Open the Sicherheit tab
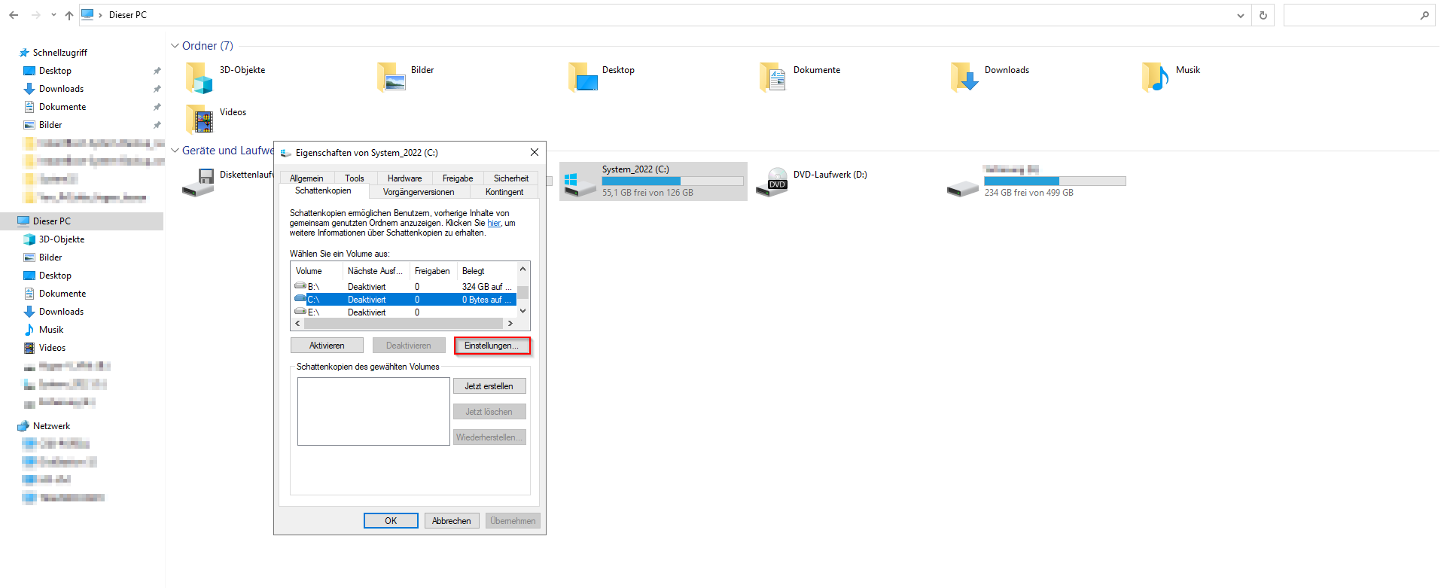This screenshot has height=588, width=1444. (510, 178)
